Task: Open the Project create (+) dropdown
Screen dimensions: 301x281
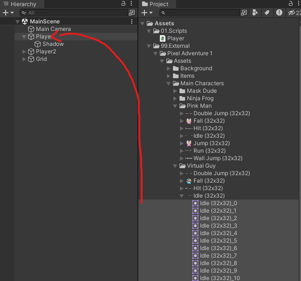Action: click(147, 13)
